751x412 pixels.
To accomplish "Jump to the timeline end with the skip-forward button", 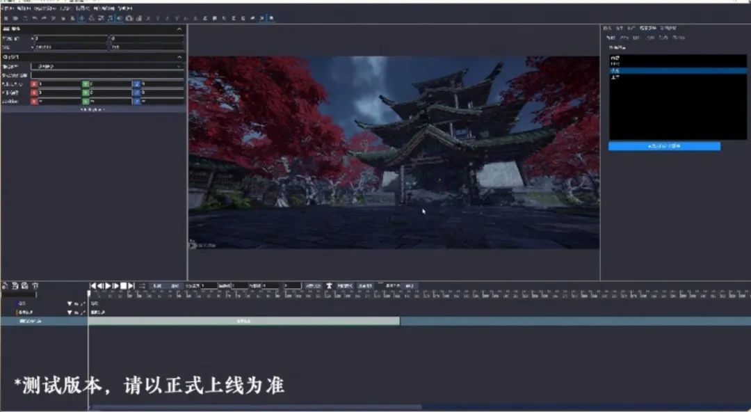I will (x=131, y=285).
